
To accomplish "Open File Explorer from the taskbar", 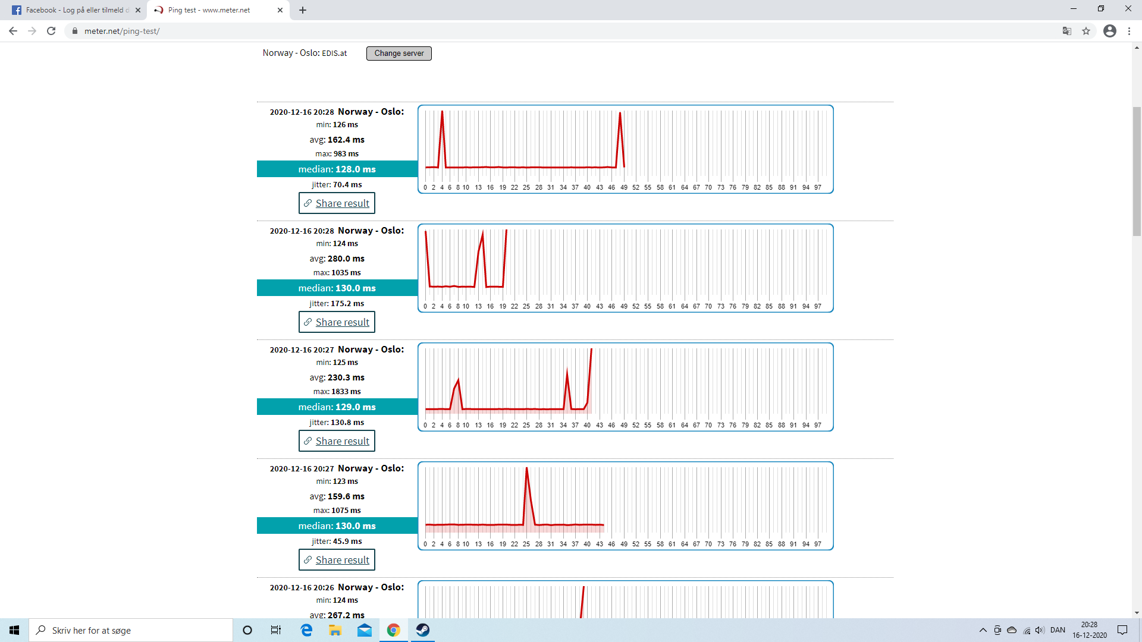I will tap(335, 630).
